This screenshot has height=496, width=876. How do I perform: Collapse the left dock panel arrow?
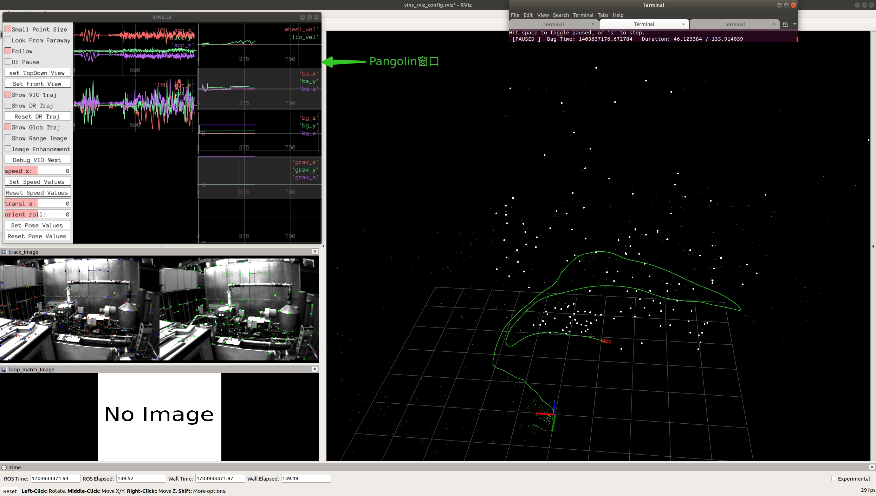tap(323, 246)
